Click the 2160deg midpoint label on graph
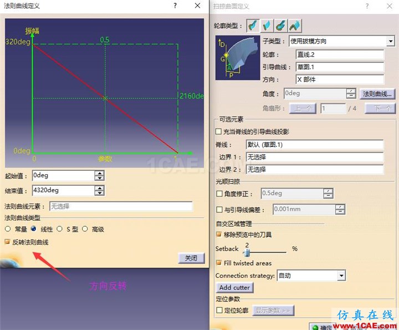The image size is (399, 330). tap(192, 96)
